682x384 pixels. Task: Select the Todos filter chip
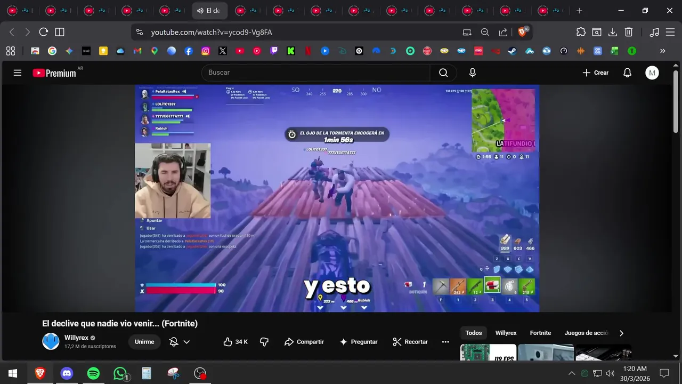474,333
